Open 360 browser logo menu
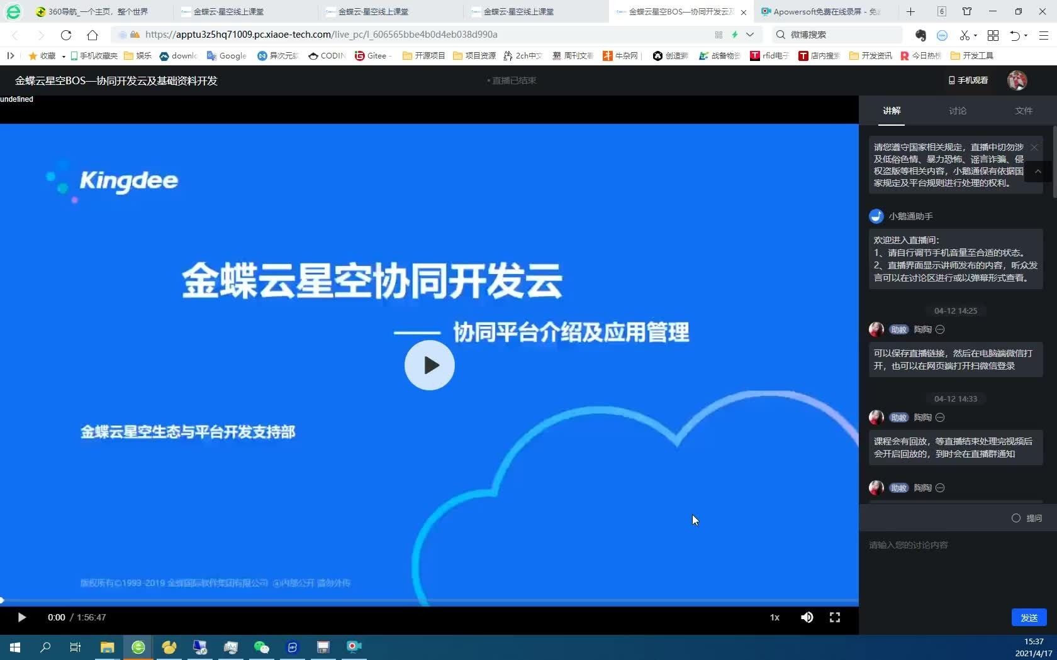The width and height of the screenshot is (1057, 660). coord(13,11)
